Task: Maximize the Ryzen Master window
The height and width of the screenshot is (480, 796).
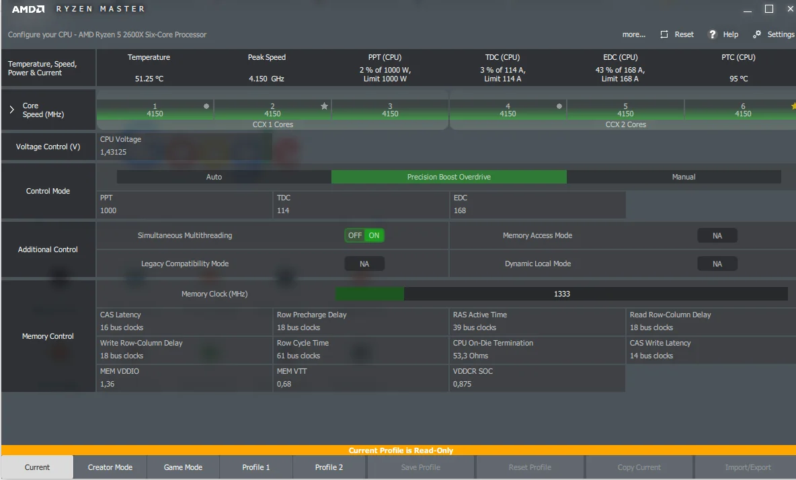Action: coord(769,9)
